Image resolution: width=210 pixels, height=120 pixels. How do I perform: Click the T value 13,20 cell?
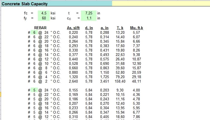pyautogui.click(x=120, y=32)
